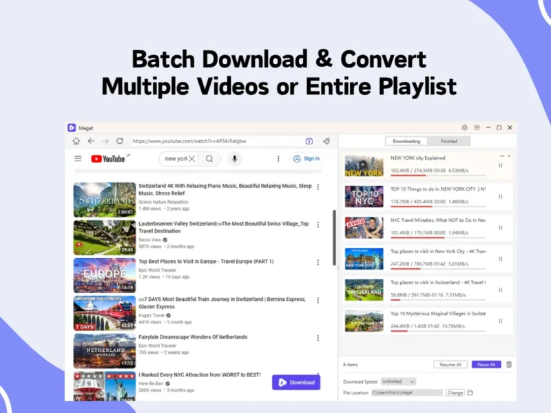Click Scenic Nature Relaxation channel link
Viewport: 551px width, 413px height.
tap(163, 202)
